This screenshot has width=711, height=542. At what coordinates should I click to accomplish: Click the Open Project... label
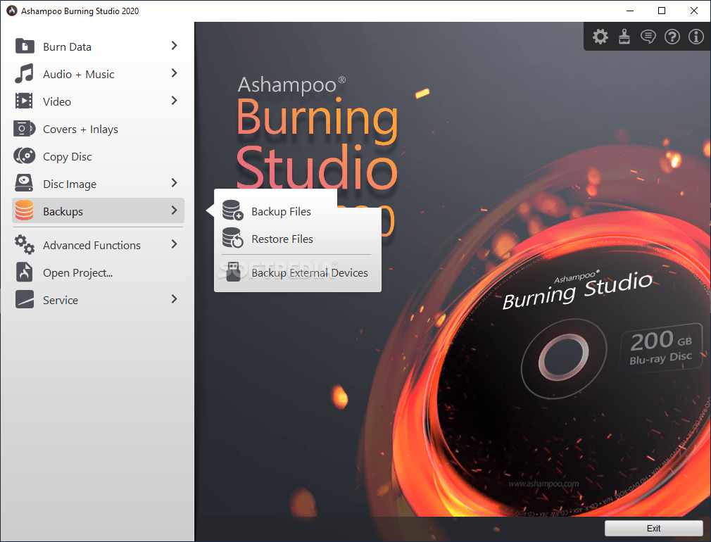tap(77, 272)
